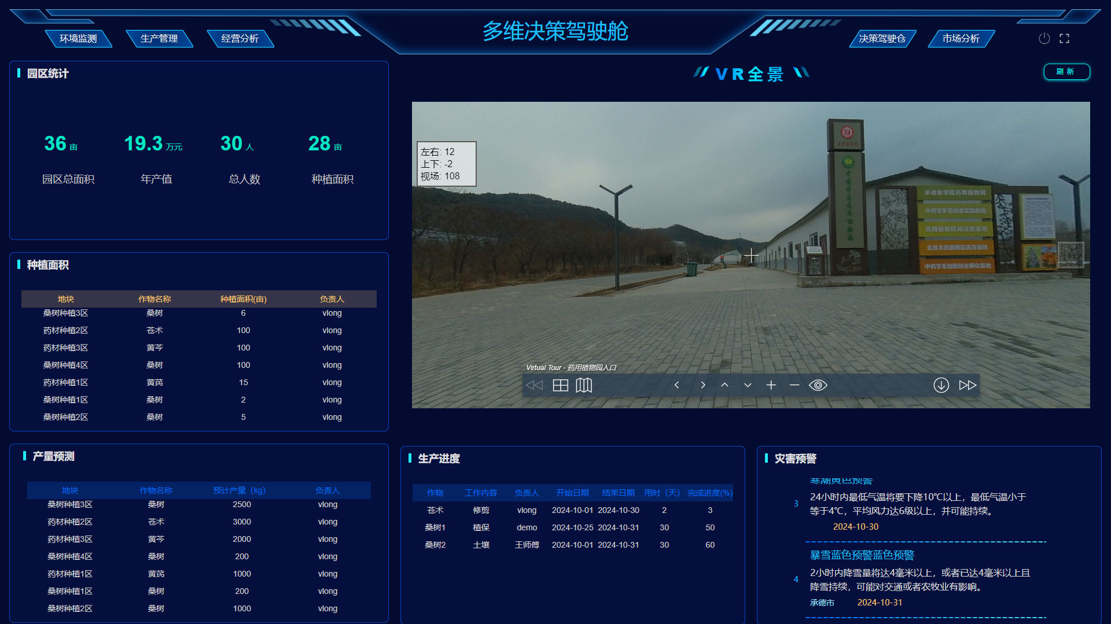
Task: Click the circled down-arrow icon in VR toolbar
Action: pyautogui.click(x=941, y=385)
